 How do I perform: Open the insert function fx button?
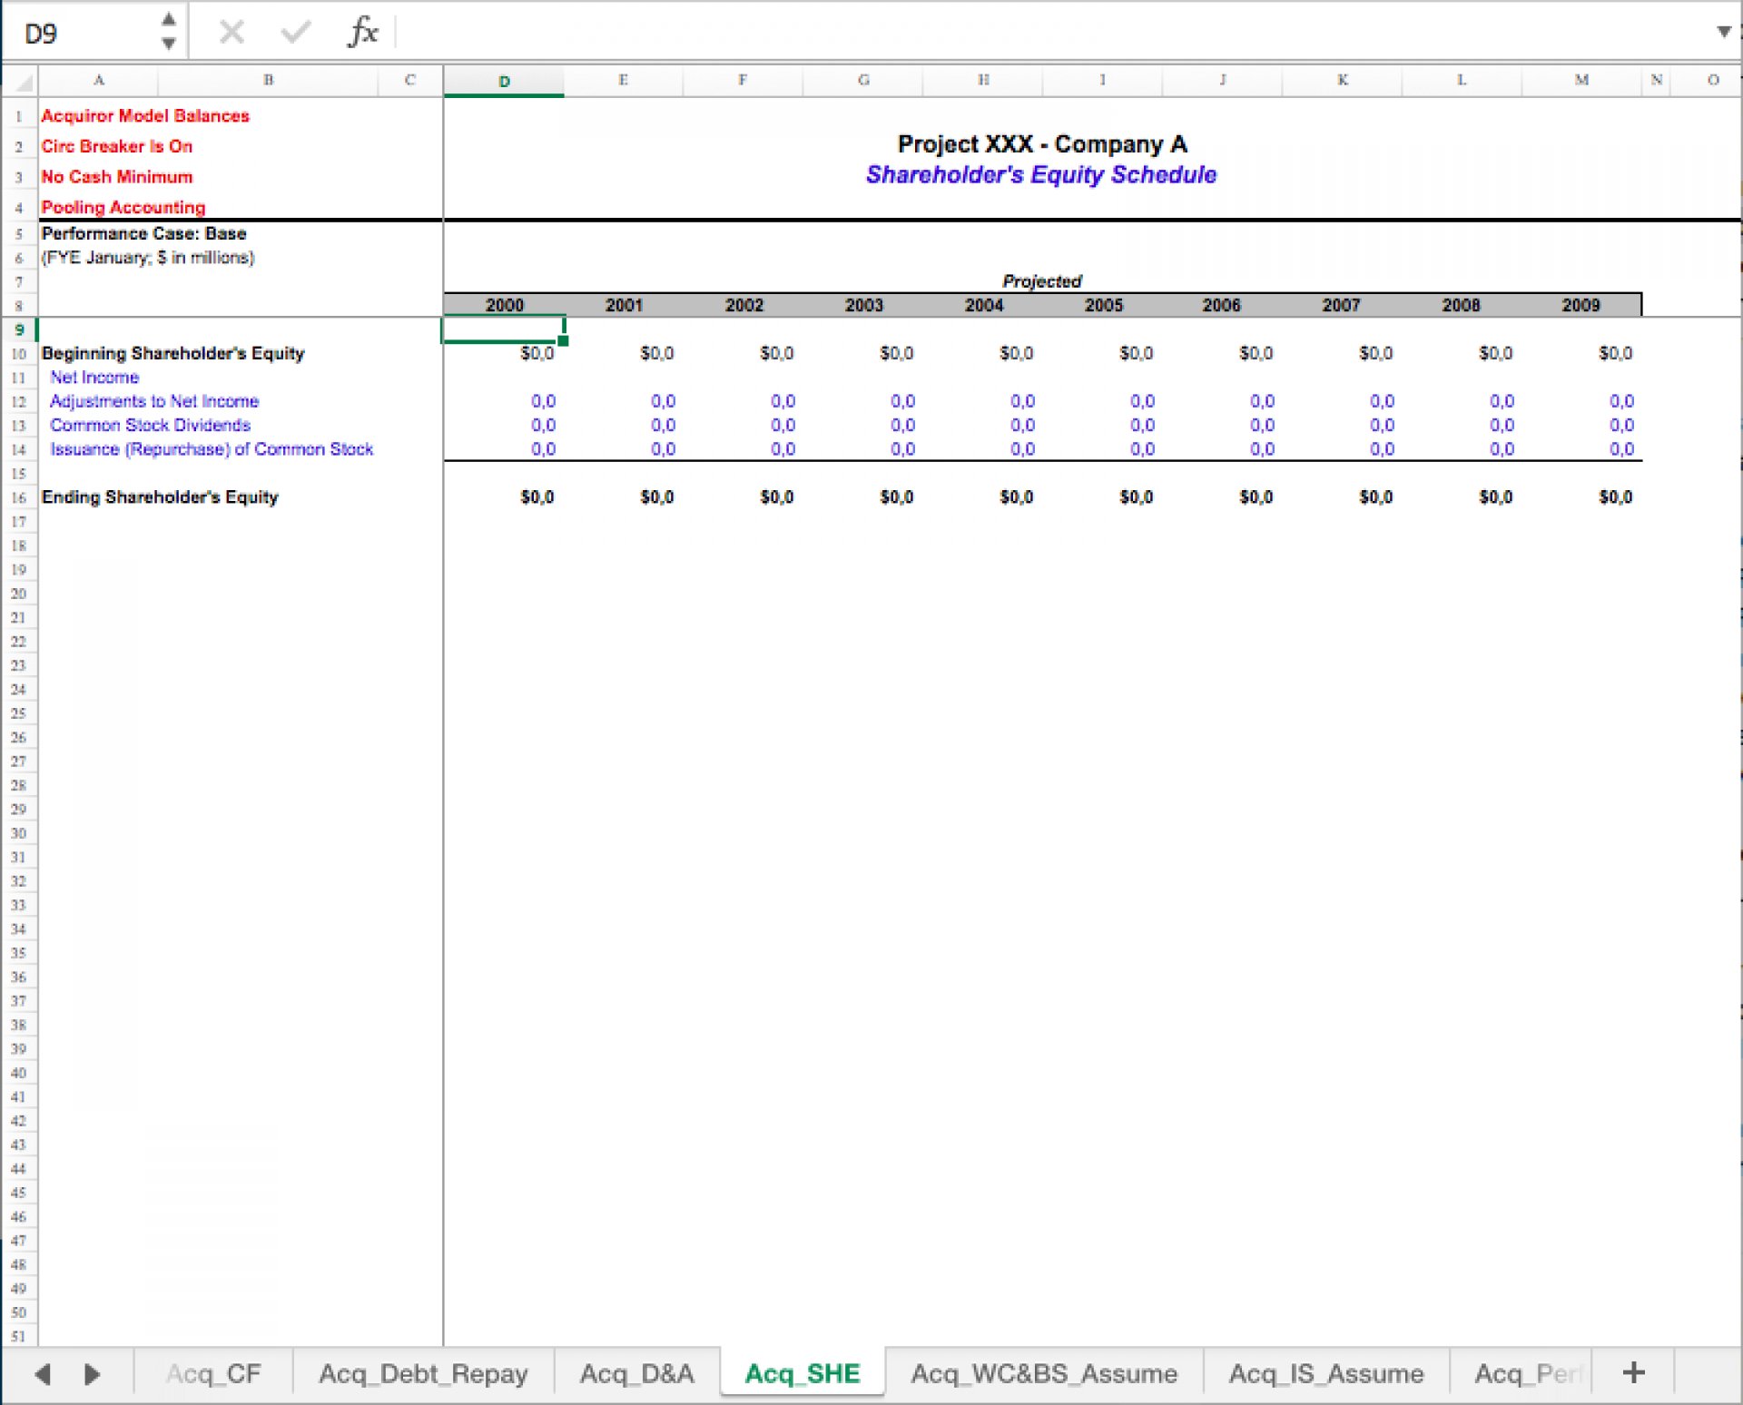(x=362, y=33)
